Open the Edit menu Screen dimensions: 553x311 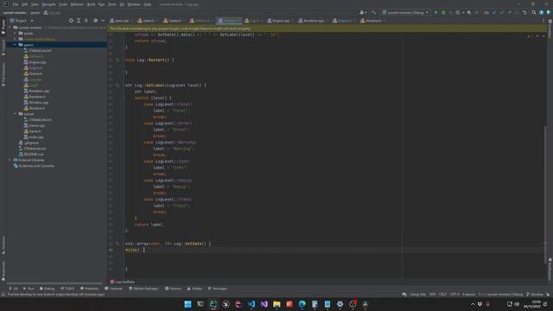(25, 4)
